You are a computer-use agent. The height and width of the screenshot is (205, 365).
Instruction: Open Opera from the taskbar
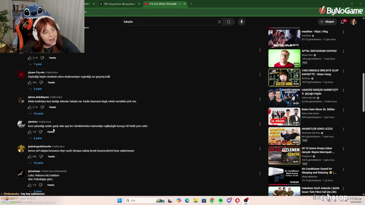pos(237,200)
